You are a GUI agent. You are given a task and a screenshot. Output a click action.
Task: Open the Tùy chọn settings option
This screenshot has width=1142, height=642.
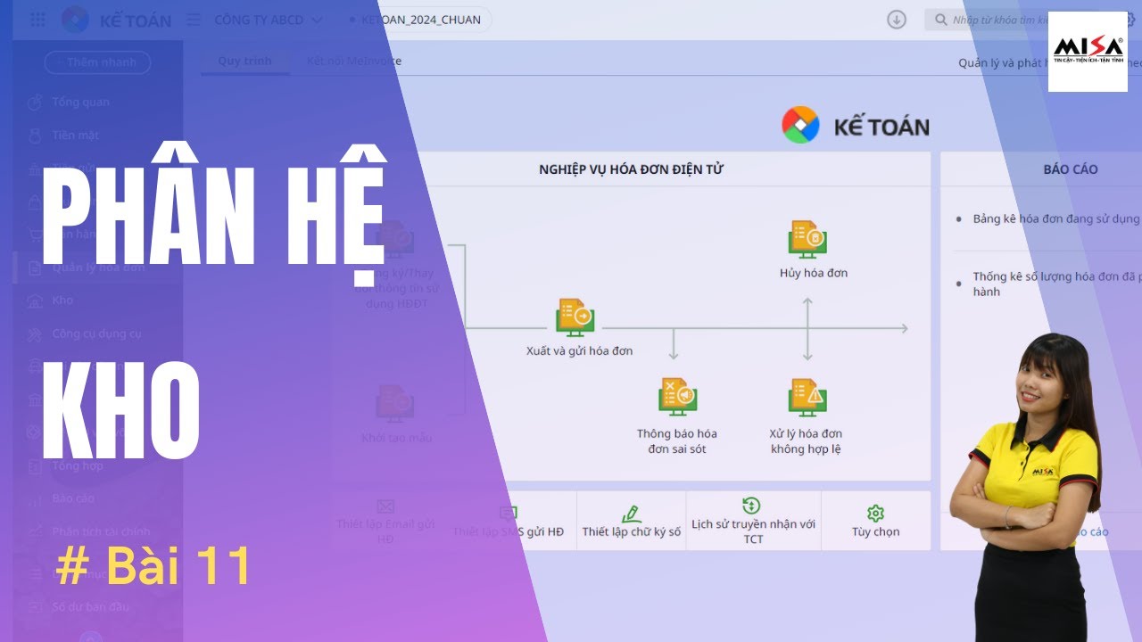pos(875,523)
